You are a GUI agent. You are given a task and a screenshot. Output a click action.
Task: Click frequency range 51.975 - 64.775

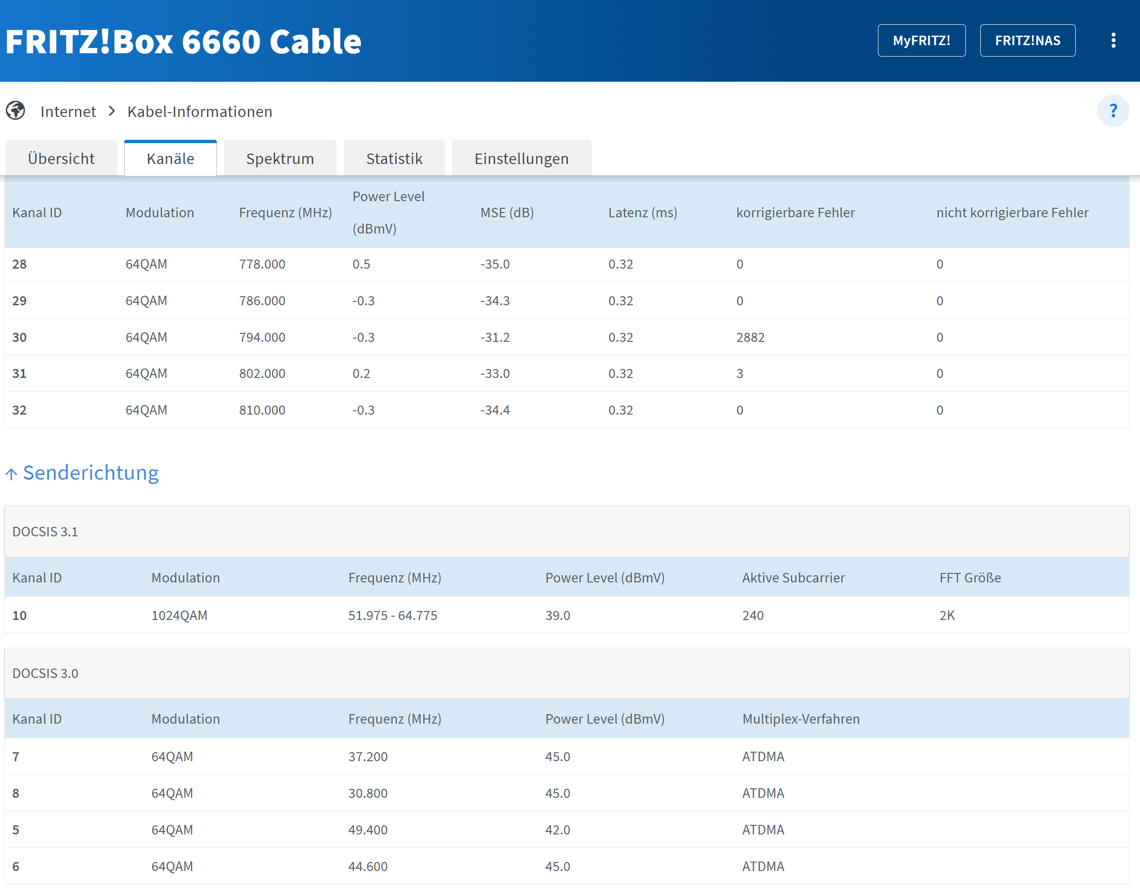point(392,615)
